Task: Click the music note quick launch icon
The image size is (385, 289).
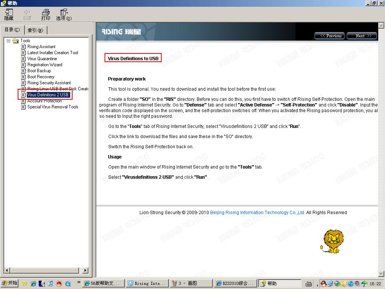Action: pyautogui.click(x=50, y=284)
